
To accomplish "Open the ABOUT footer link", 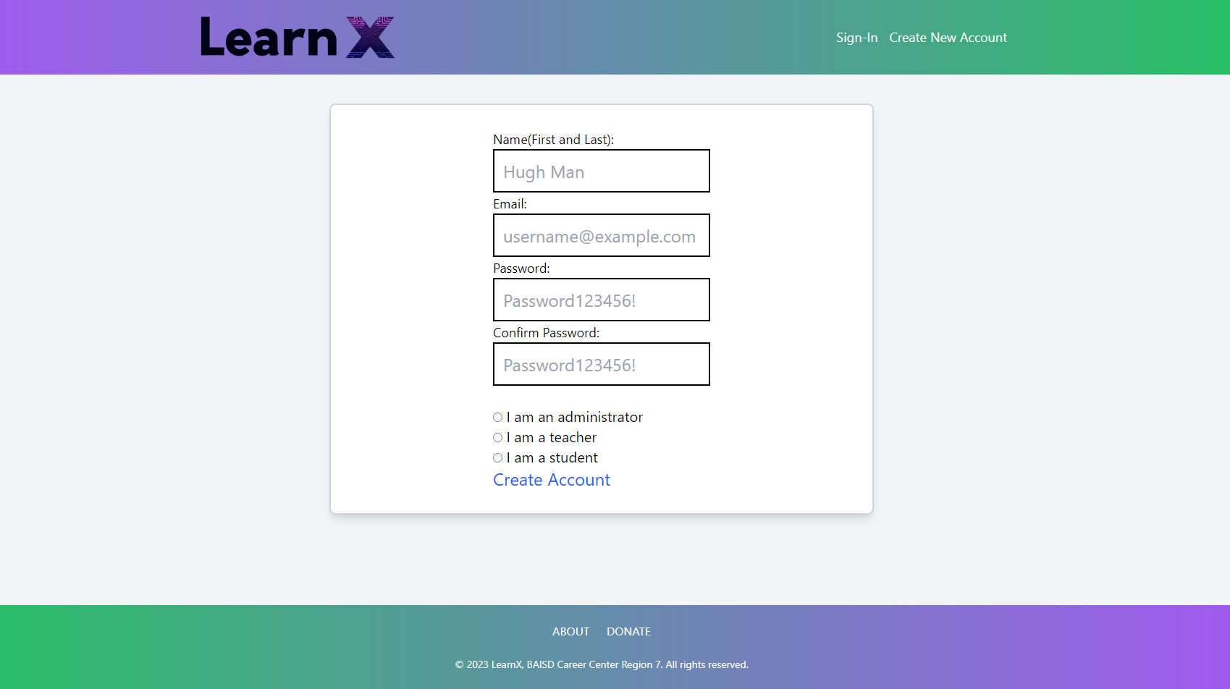I will (570, 632).
